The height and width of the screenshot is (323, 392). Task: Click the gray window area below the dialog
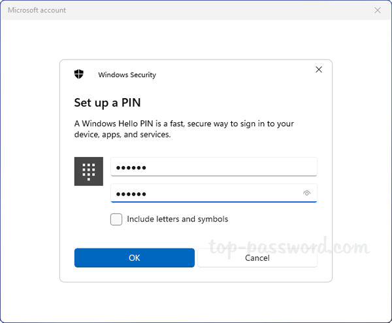[196, 301]
